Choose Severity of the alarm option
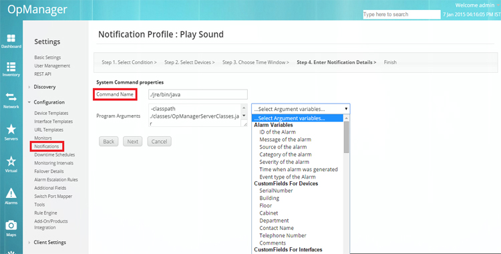The image size is (501, 254). coord(284,162)
